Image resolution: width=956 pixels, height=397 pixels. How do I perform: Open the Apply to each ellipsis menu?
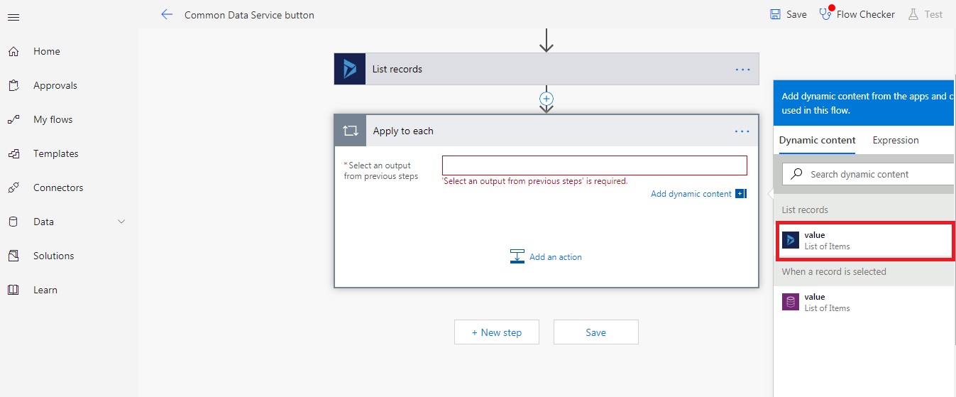[x=742, y=131]
